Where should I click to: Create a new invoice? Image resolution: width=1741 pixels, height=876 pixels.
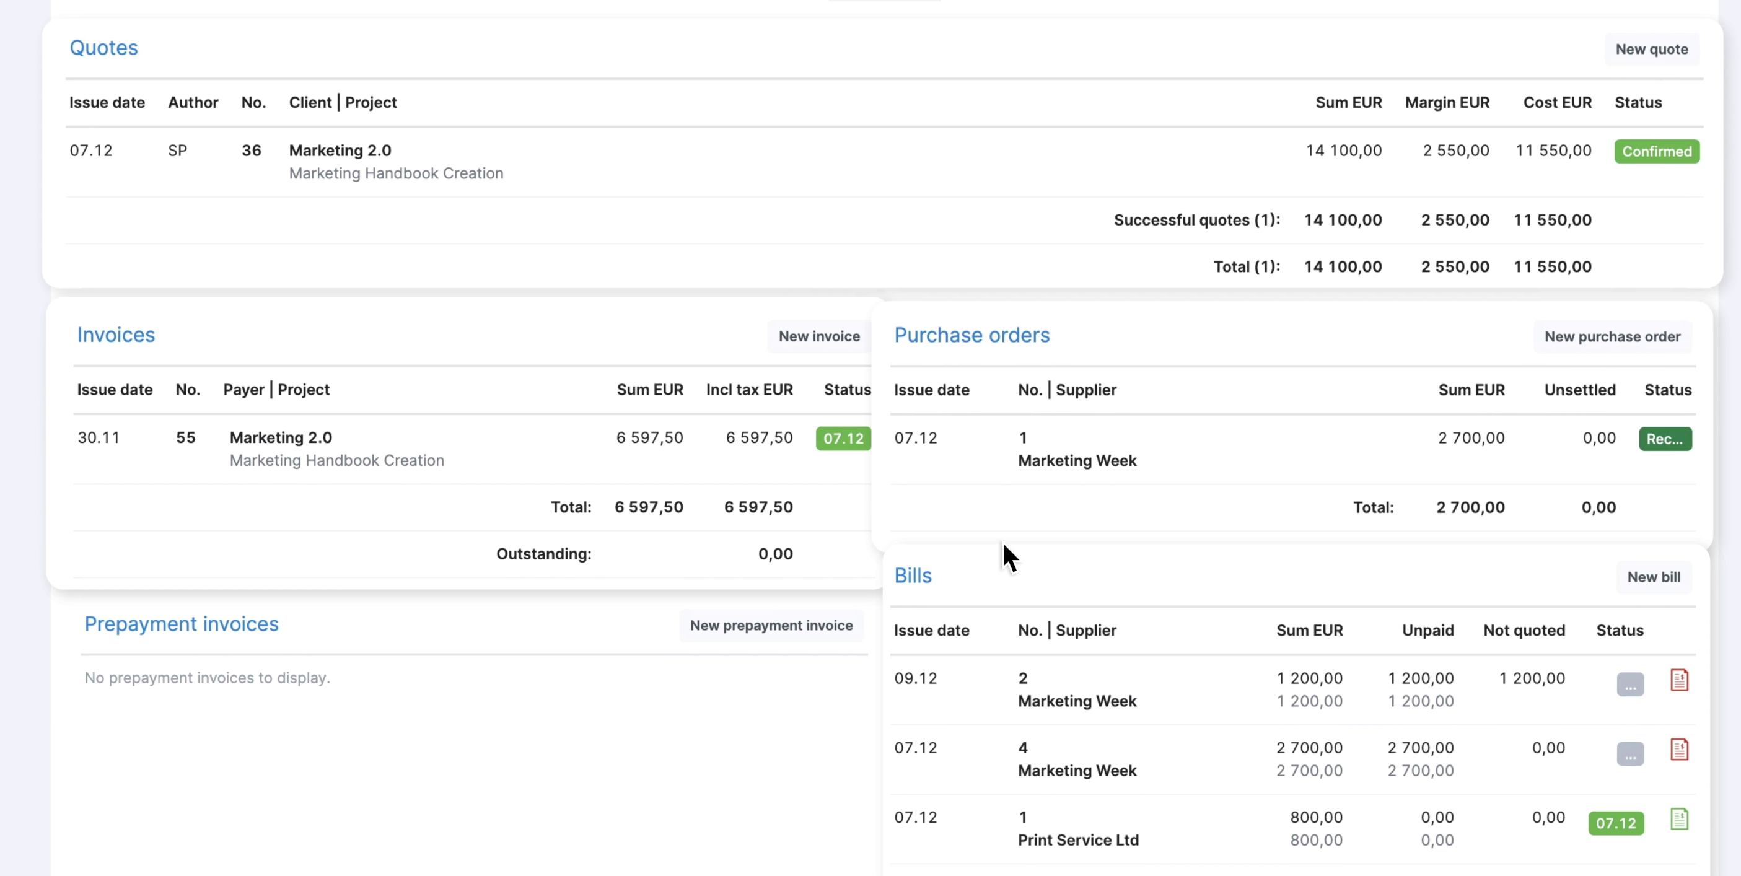pos(819,336)
